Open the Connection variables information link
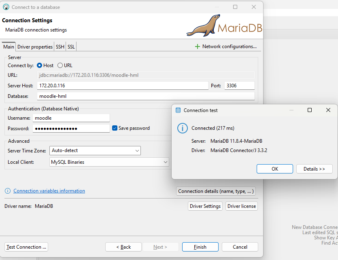This screenshot has width=338, height=260. click(49, 191)
